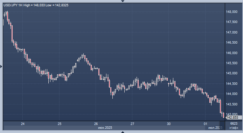Click the 144,500 price axis label

[231, 83]
